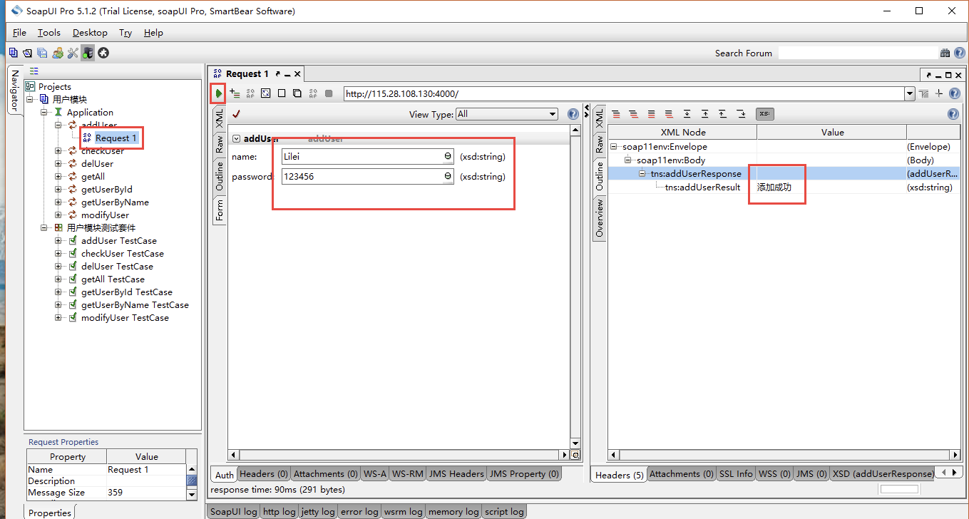Click the gray cancel request stop icon
The image size is (969, 519).
tap(329, 93)
